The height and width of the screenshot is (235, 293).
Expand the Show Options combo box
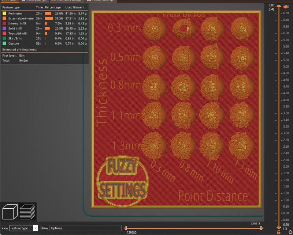(x=85, y=228)
